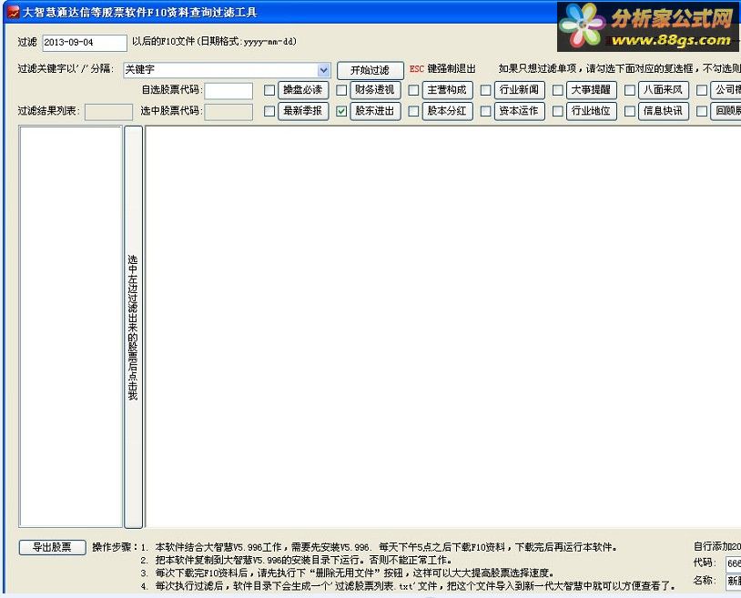
Task: Check the 最新季报 checkbox
Action: click(x=269, y=111)
